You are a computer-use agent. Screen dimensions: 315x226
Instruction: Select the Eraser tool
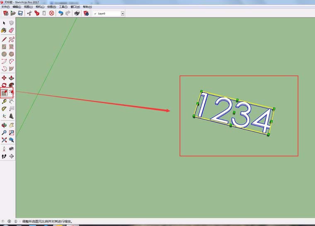[11, 30]
